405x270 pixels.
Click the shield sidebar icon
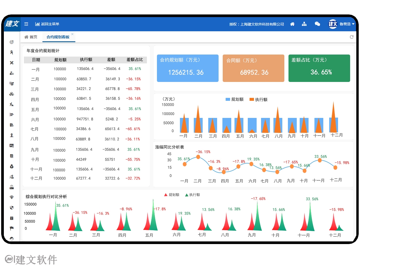coord(12,208)
